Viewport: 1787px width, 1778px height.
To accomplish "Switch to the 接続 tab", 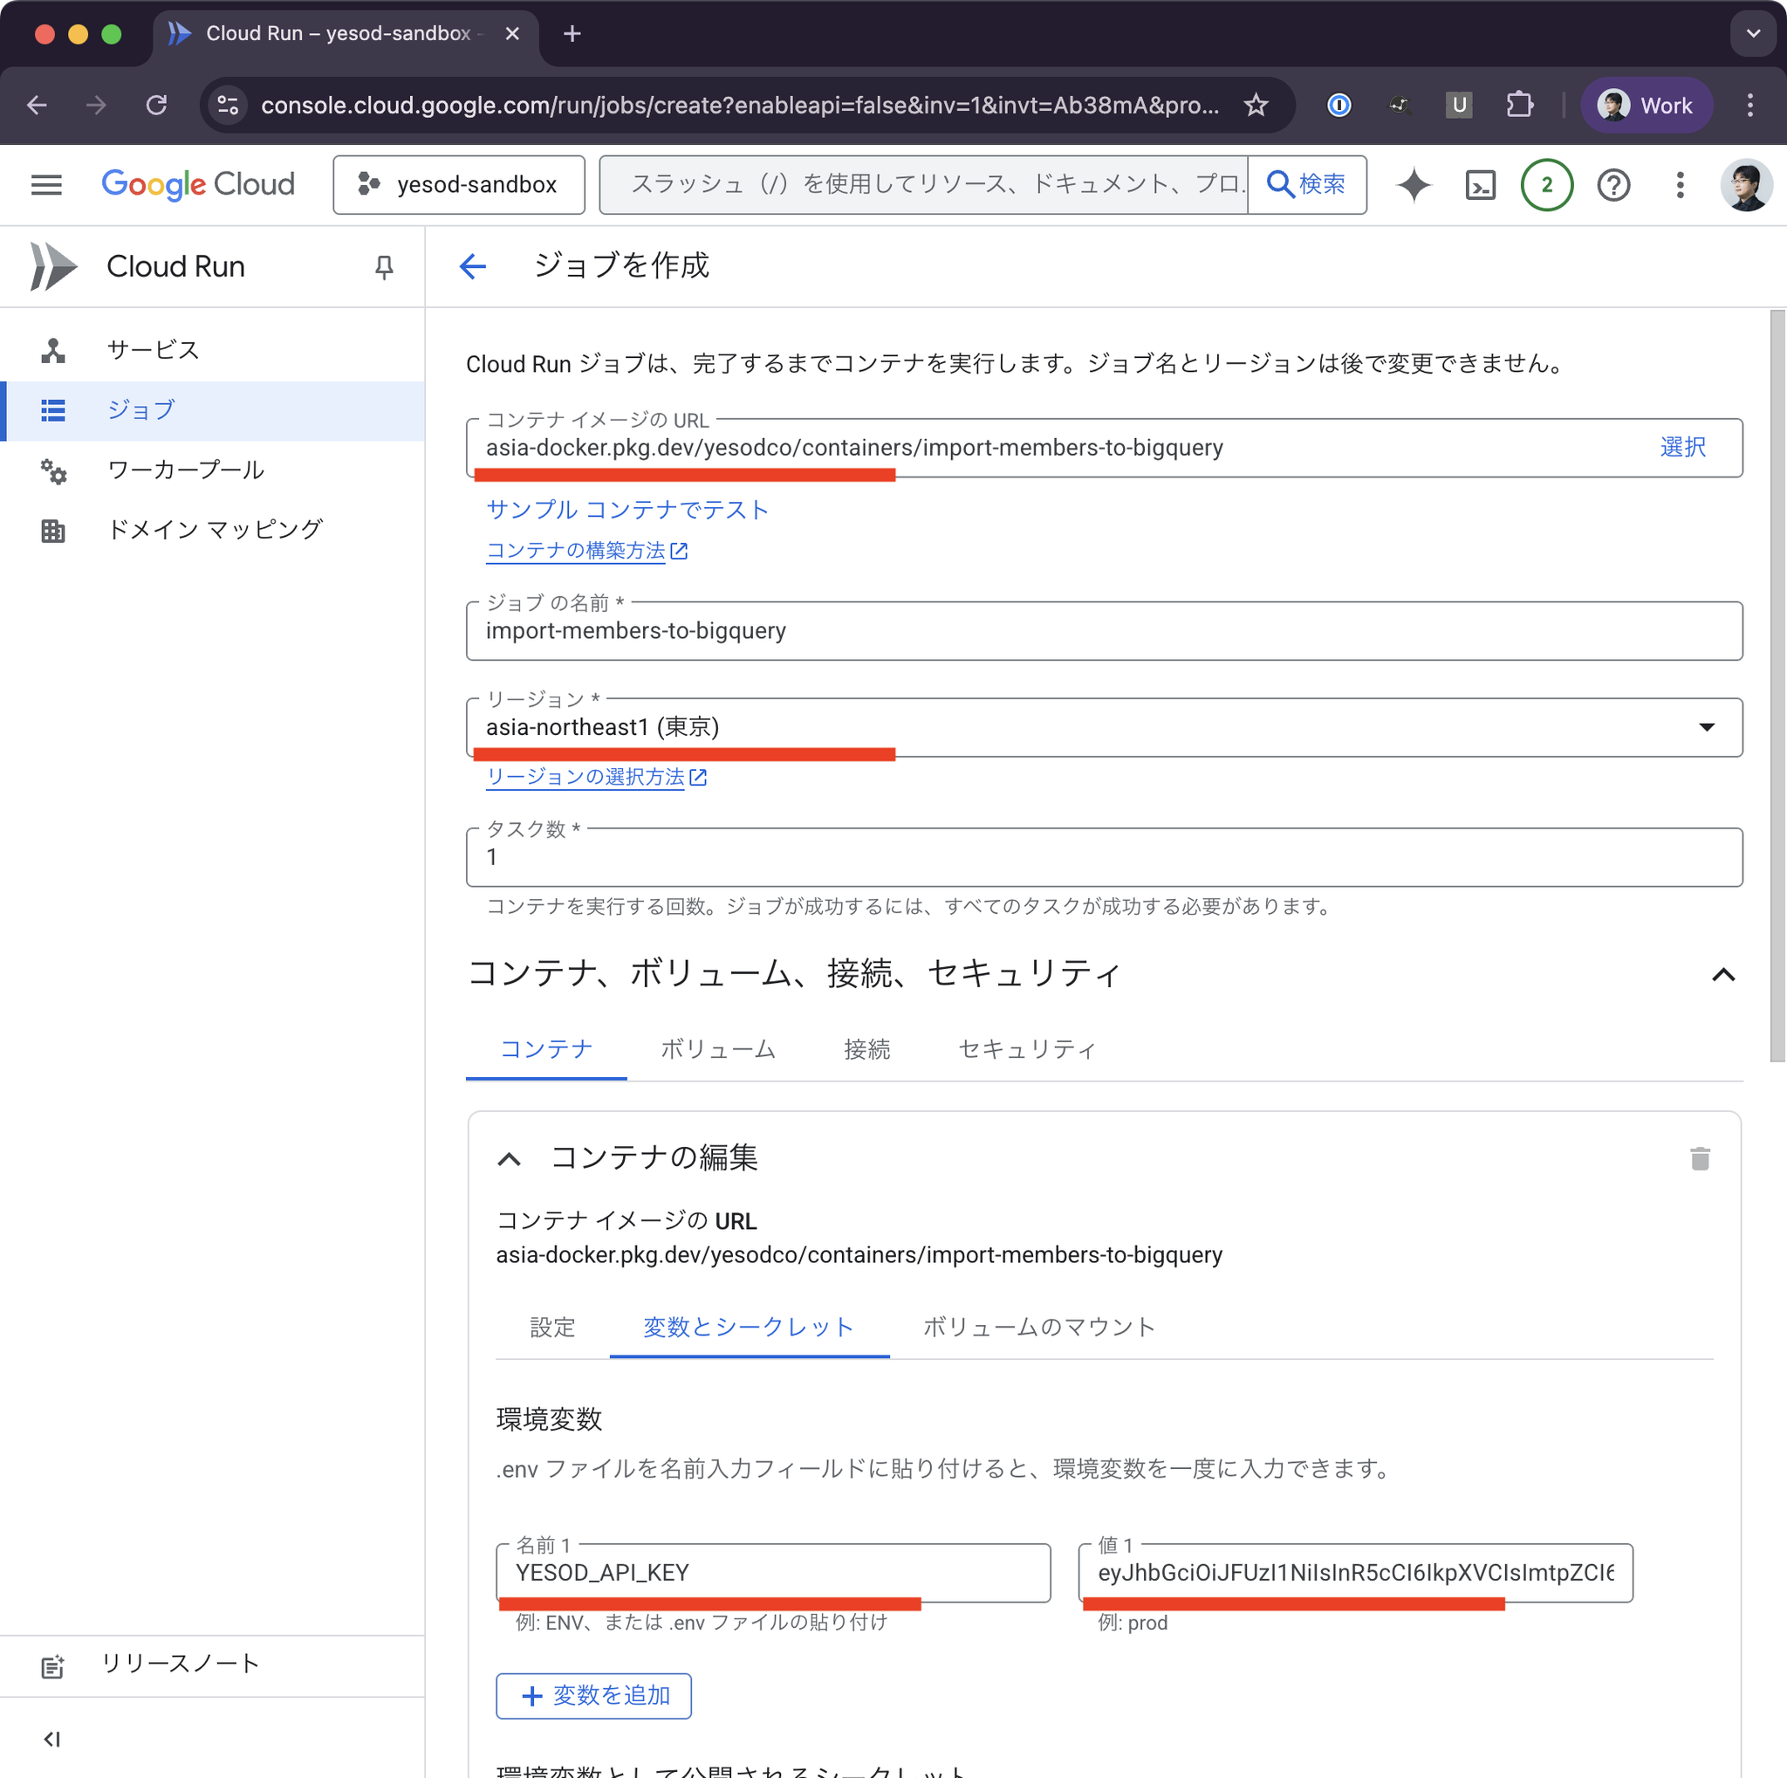I will (866, 1049).
